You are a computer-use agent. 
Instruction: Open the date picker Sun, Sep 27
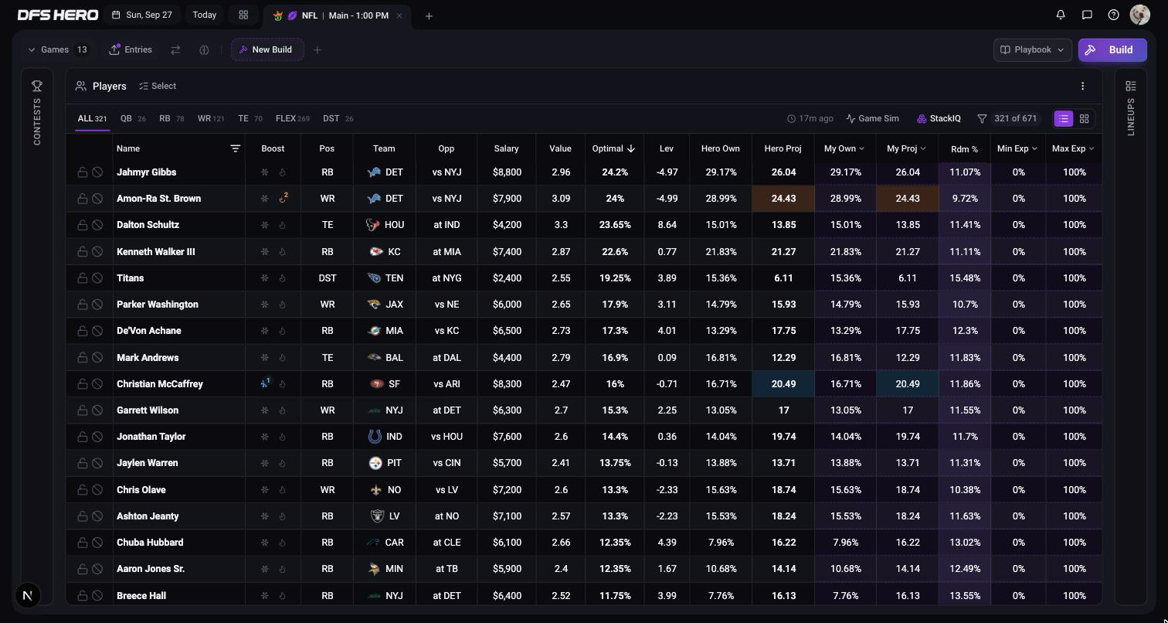click(x=141, y=15)
